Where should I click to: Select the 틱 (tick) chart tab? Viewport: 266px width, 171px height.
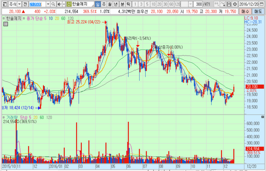pos(128,4)
